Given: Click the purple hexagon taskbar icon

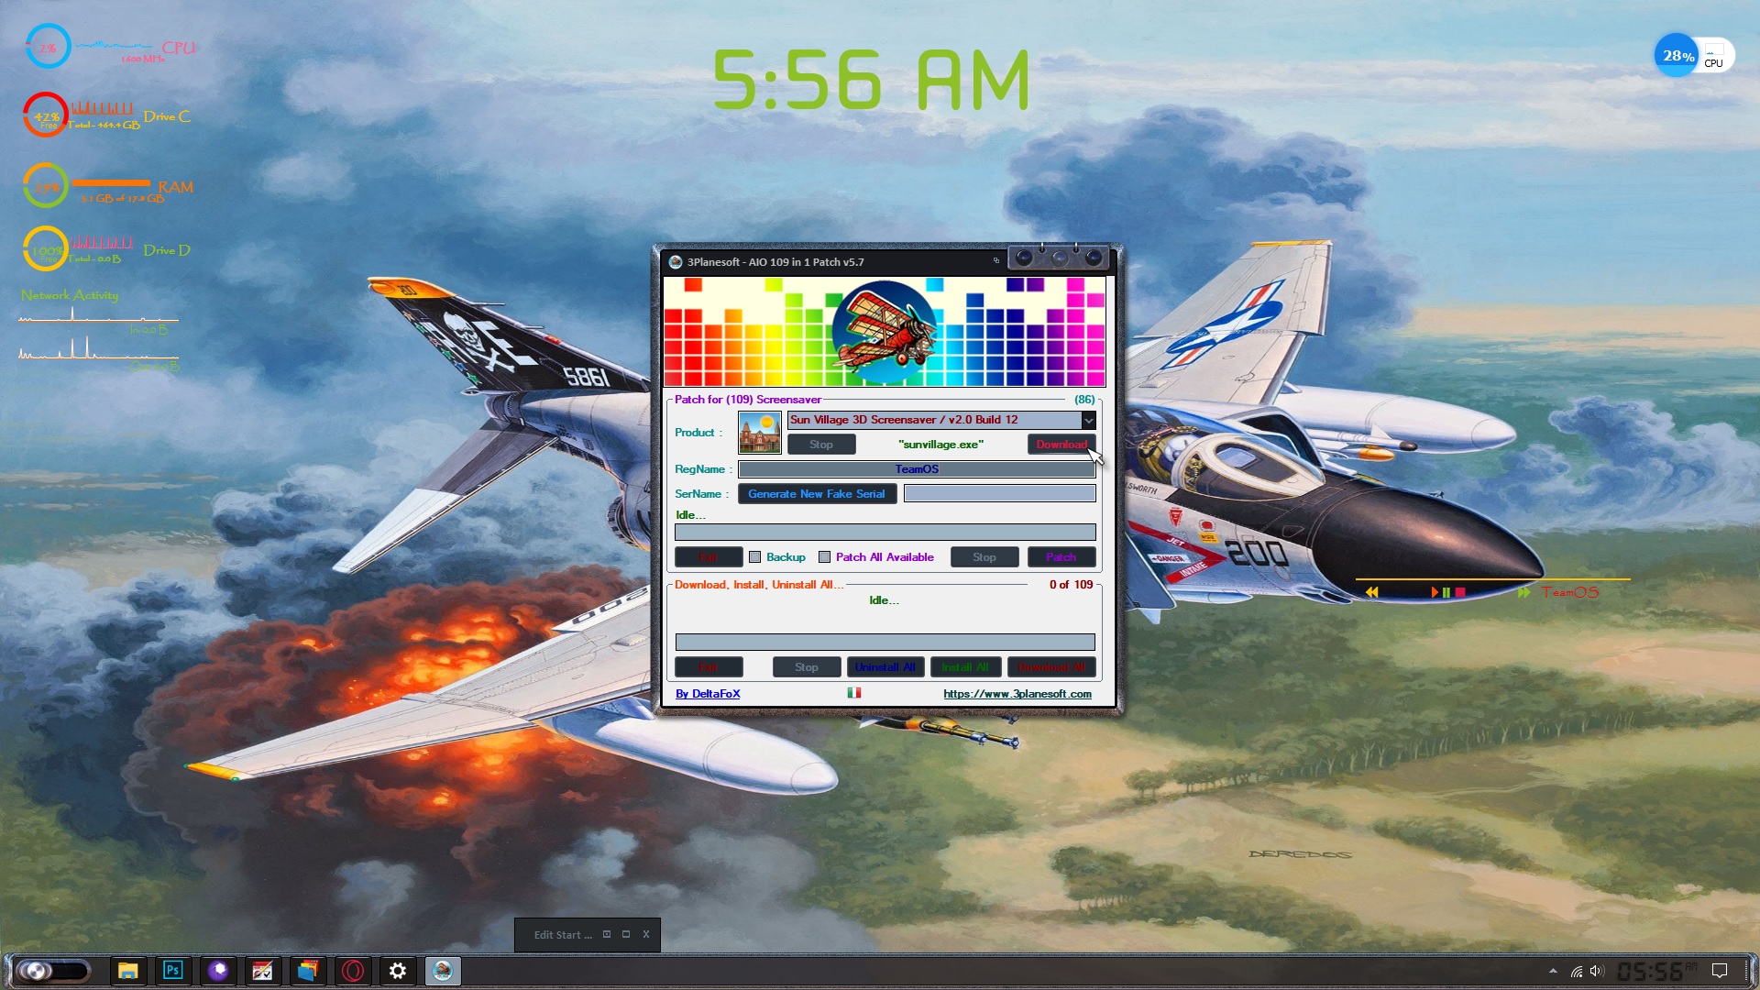Looking at the screenshot, I should [218, 970].
